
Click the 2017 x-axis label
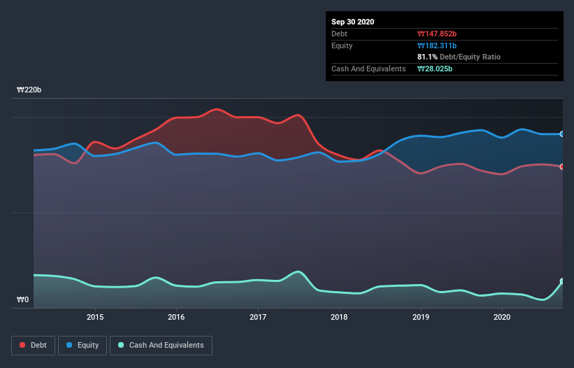258,317
